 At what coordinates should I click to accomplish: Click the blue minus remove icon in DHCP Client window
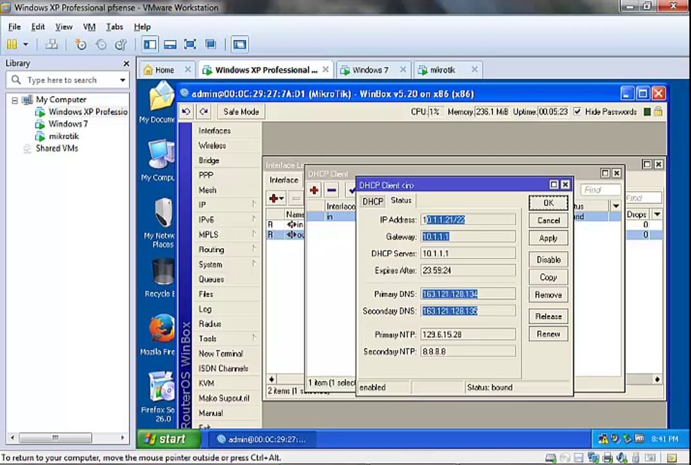[332, 190]
